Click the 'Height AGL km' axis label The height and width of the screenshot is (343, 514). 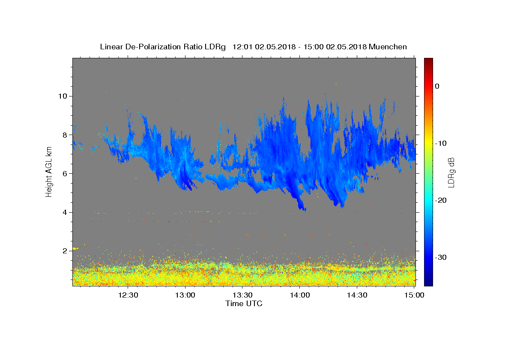click(49, 171)
